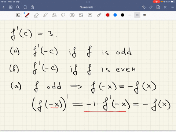The width and height of the screenshot is (176, 132).
Task: Select the Lasso tool
Action: 63,15
